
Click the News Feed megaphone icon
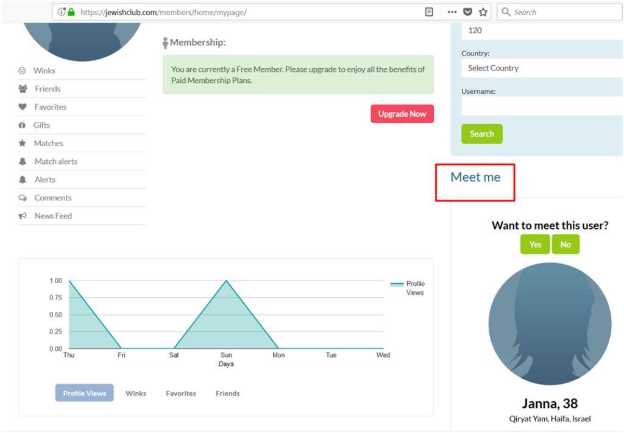(x=23, y=216)
